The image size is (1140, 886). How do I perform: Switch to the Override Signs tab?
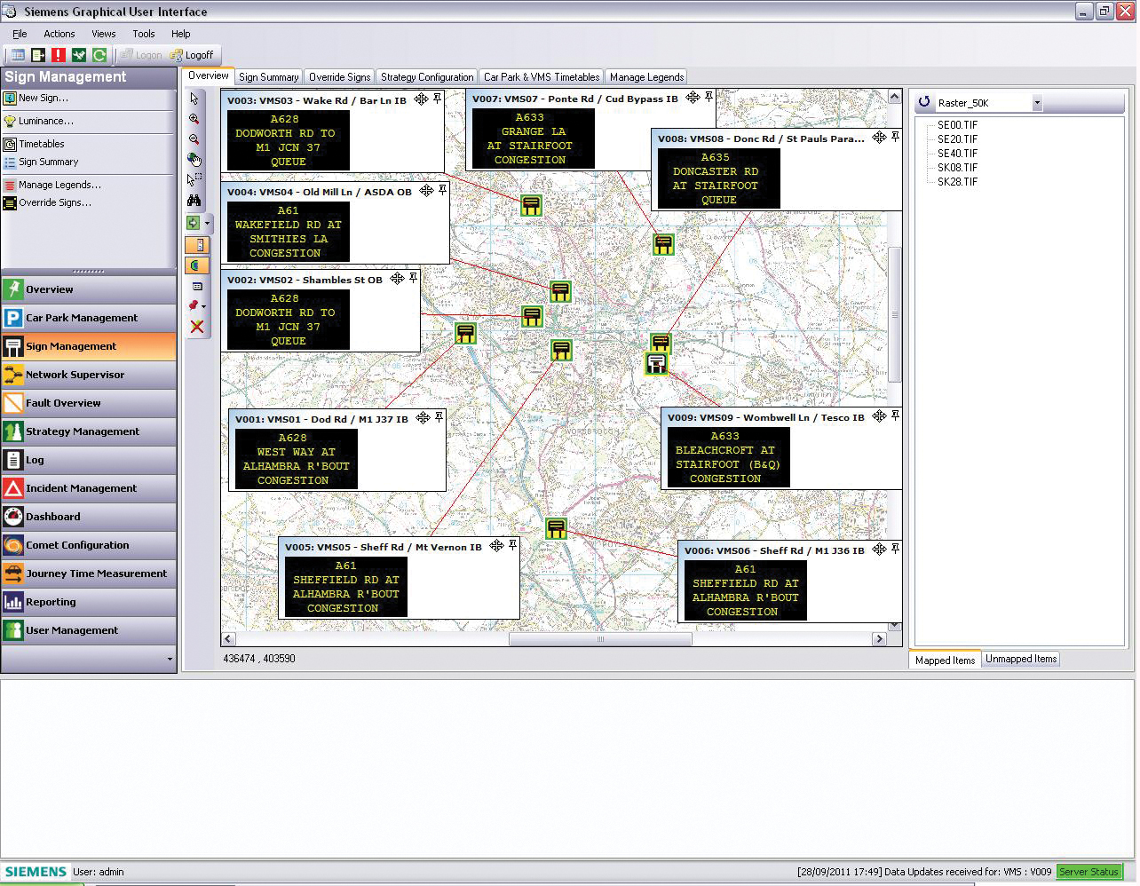coord(339,77)
